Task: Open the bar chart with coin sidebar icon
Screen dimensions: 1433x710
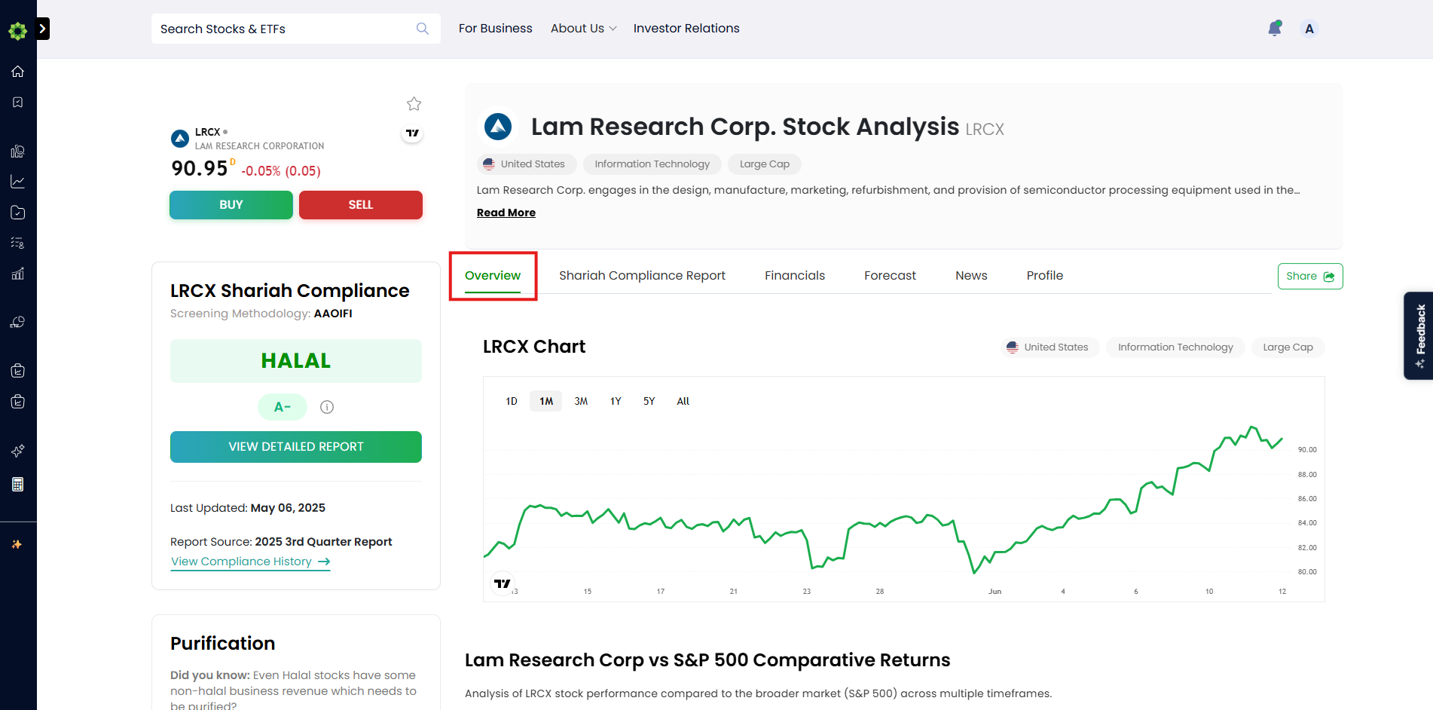Action: [18, 151]
